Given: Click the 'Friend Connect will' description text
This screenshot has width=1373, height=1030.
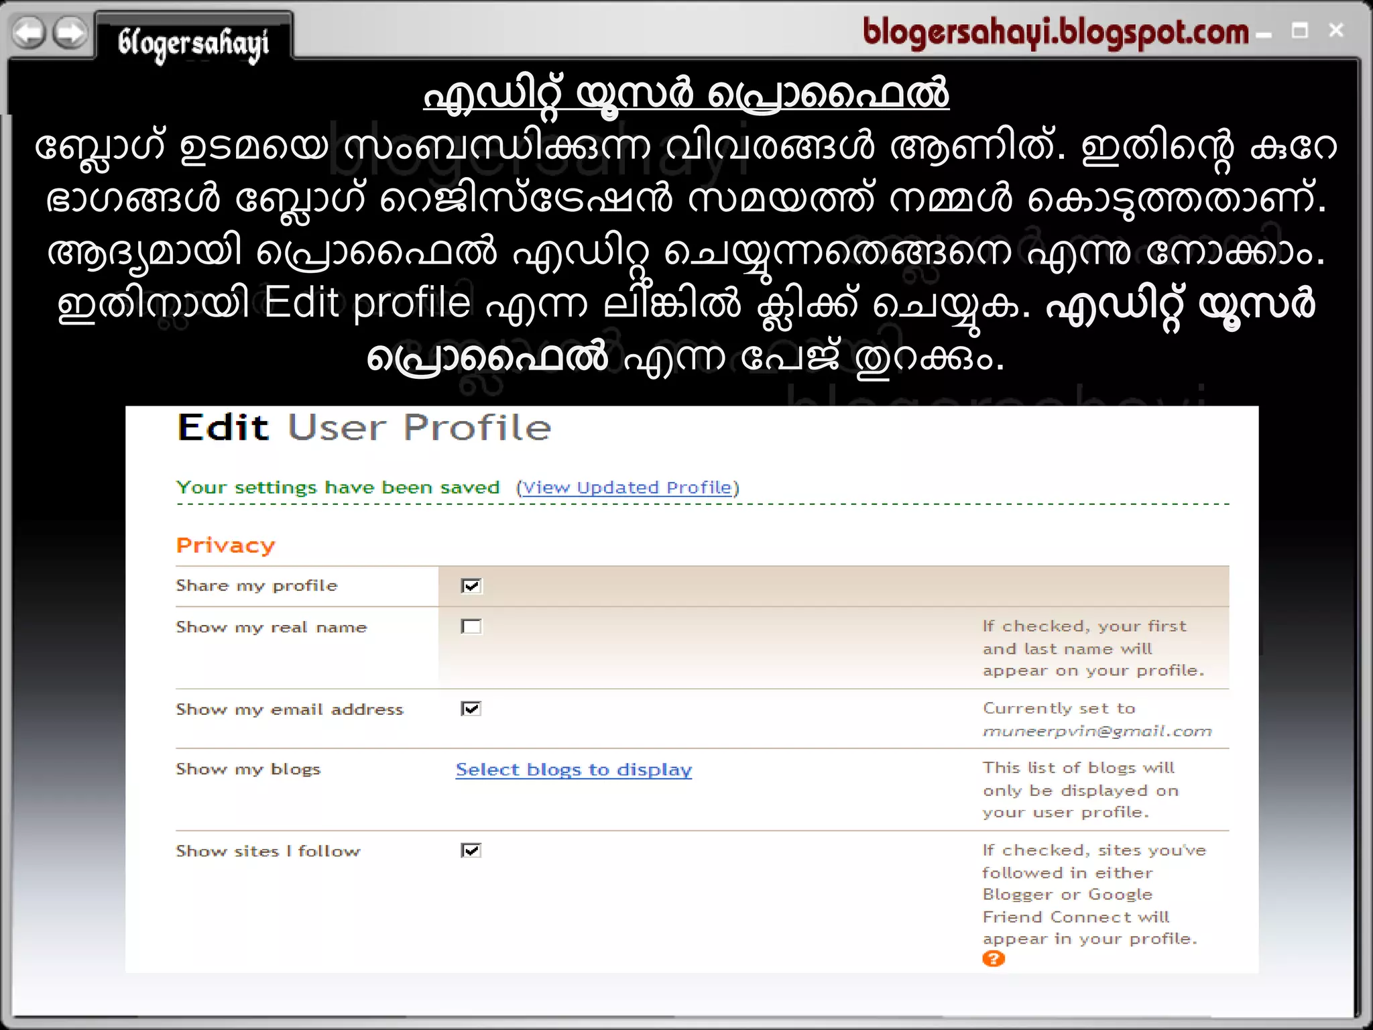Looking at the screenshot, I should 1076,917.
